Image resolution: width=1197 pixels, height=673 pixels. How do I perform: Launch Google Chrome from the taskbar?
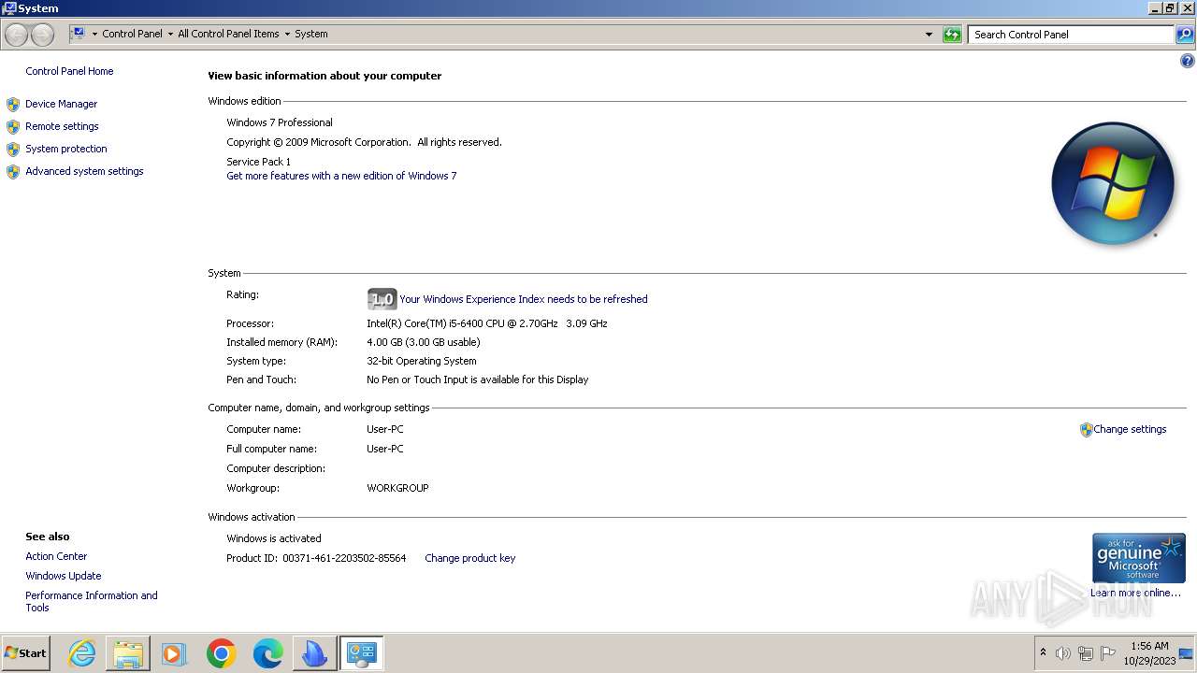(x=221, y=653)
